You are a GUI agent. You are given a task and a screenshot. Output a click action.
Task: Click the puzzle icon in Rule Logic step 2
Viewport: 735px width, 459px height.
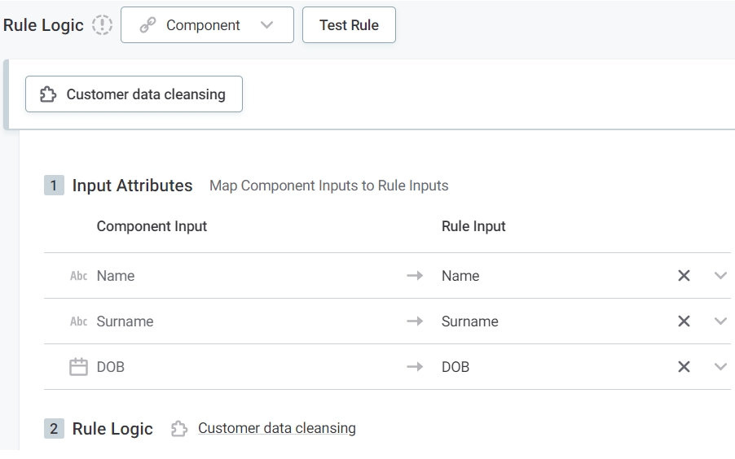click(179, 429)
